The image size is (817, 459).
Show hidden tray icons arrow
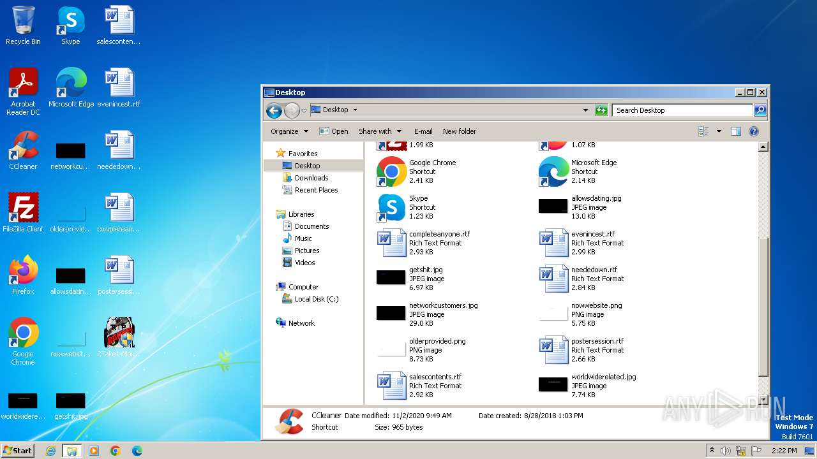(x=712, y=451)
